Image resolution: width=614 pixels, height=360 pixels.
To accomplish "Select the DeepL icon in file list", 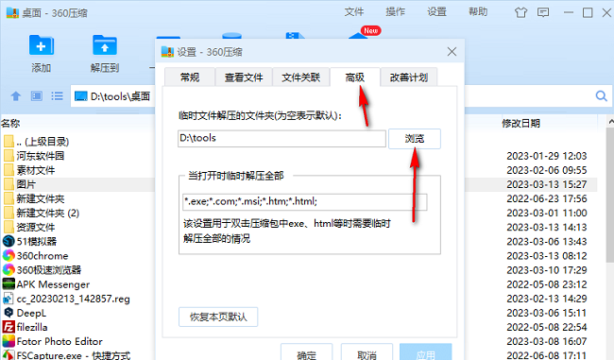I will pos(9,313).
